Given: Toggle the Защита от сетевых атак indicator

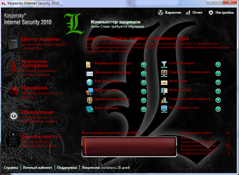Looking at the screenshot, I should click(218, 73).
